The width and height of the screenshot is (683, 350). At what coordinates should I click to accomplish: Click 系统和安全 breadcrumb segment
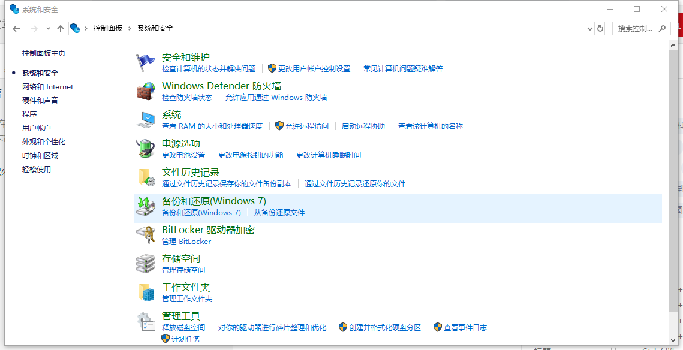[x=155, y=28]
